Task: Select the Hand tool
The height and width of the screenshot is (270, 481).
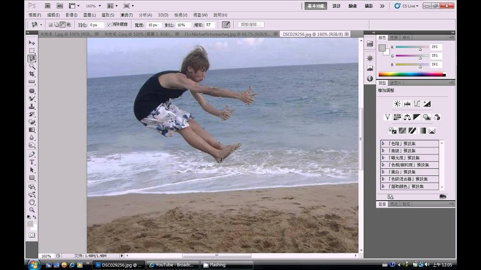Action: click(x=32, y=202)
